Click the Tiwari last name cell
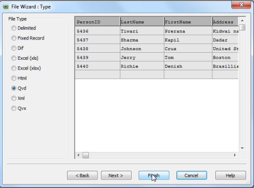 (x=142, y=31)
